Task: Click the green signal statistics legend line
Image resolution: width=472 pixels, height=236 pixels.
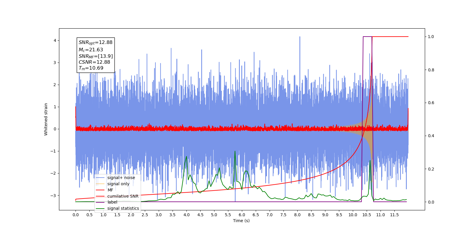Action: point(100,209)
